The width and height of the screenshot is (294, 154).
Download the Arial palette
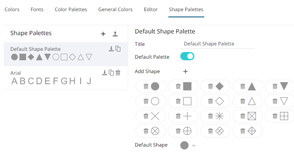105,73
